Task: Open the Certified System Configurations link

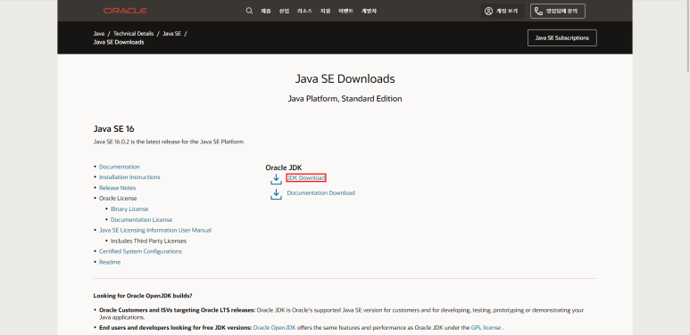Action: (x=140, y=251)
